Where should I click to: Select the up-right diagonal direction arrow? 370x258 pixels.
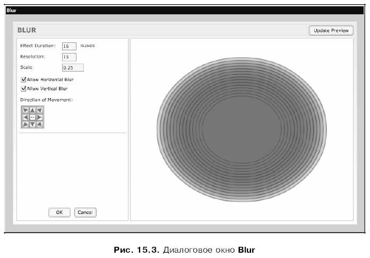[x=40, y=110]
